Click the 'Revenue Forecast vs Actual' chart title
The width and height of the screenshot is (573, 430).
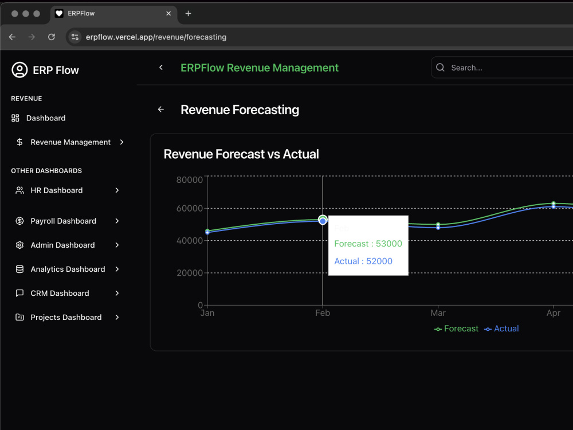[x=241, y=154]
